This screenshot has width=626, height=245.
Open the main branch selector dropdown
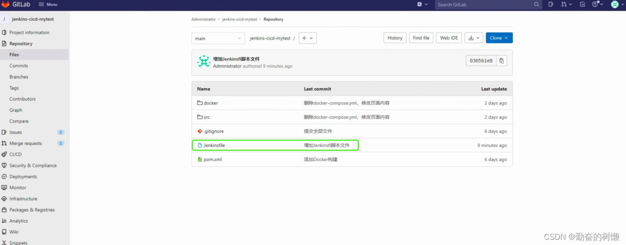218,38
